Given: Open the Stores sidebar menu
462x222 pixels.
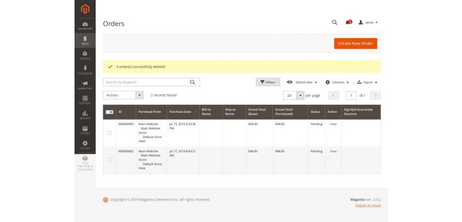Looking at the screenshot, I should point(85,130).
